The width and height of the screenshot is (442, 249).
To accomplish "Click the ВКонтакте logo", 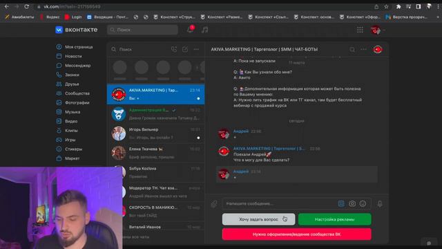I will [77, 30].
